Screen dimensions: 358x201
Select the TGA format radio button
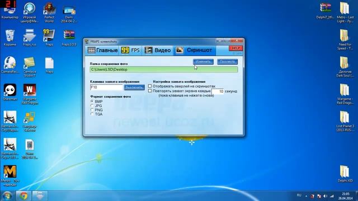click(x=92, y=114)
